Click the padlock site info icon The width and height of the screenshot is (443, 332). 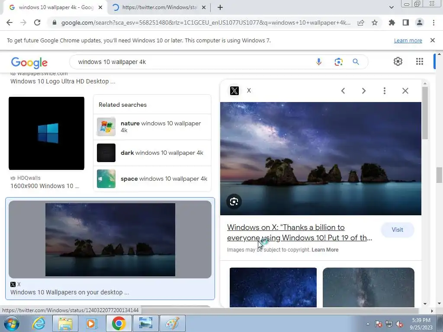pyautogui.click(x=55, y=22)
